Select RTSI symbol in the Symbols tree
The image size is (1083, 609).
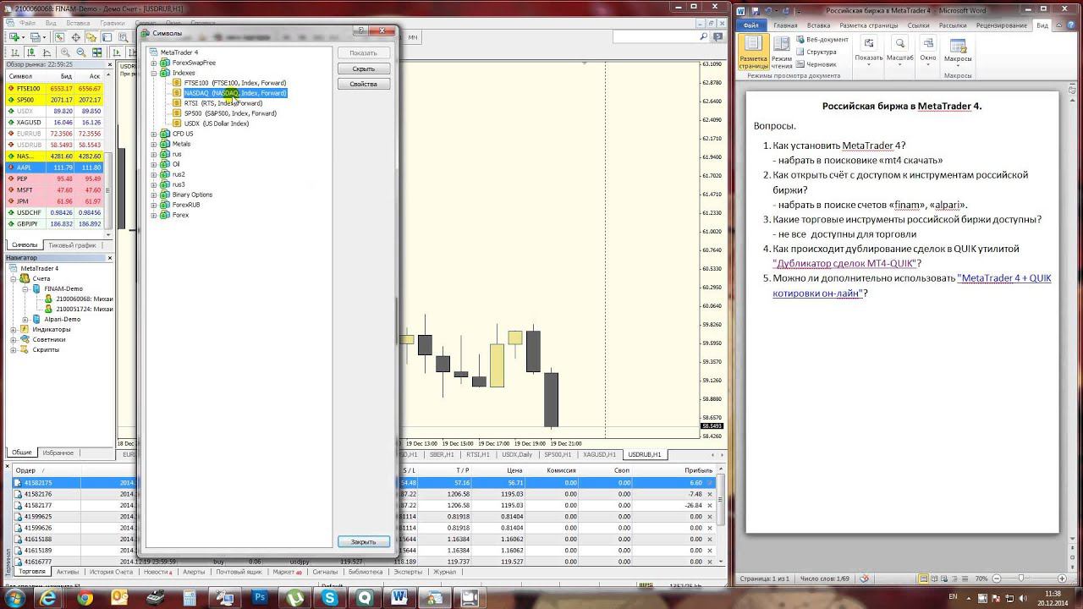point(223,103)
